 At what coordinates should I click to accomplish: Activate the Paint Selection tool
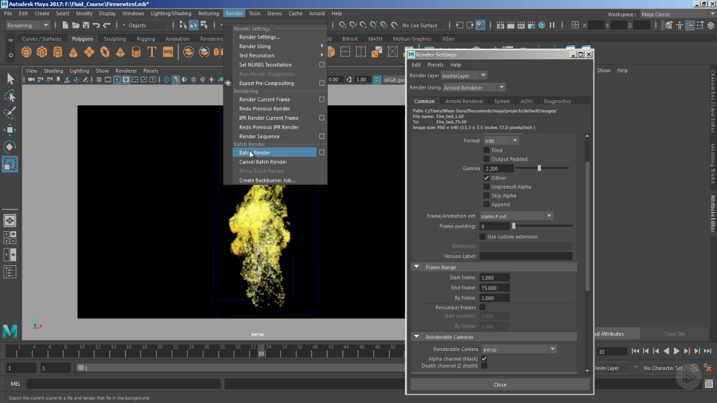pos(10,113)
